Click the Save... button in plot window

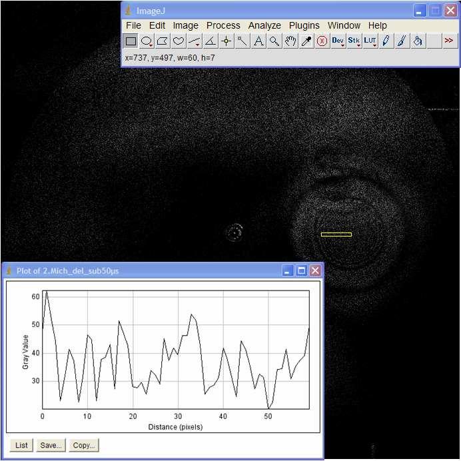coord(51,445)
